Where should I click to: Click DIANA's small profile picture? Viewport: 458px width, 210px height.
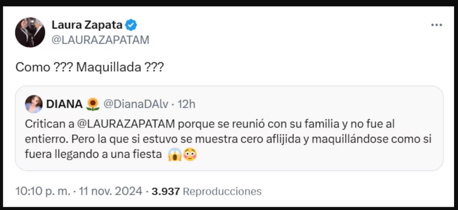click(x=34, y=104)
